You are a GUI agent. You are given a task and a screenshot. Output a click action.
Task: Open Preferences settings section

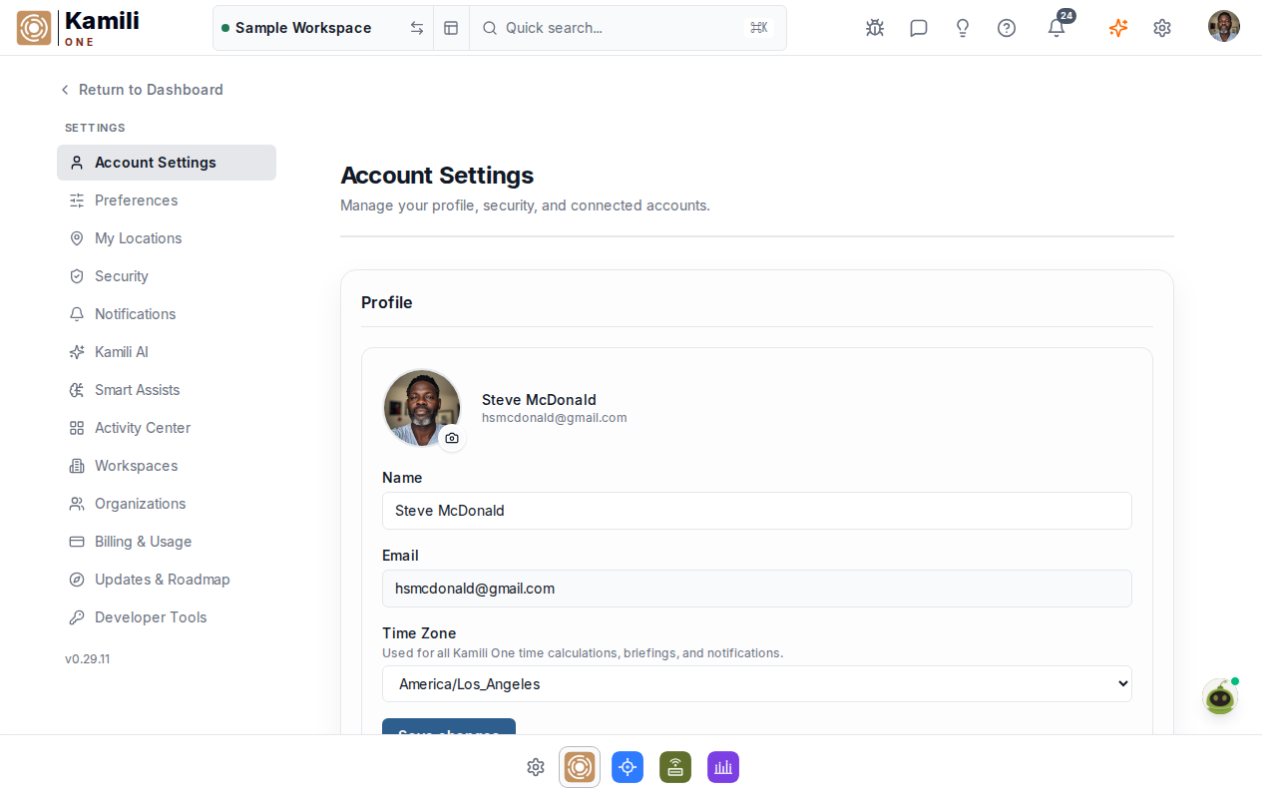tap(167, 200)
